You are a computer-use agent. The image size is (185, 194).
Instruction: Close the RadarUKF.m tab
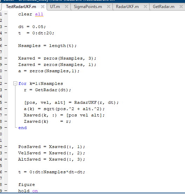[145, 7]
